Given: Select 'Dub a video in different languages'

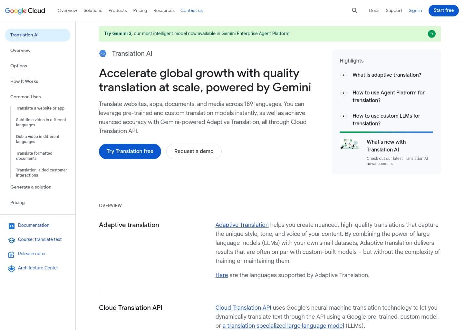Looking at the screenshot, I should point(38,139).
